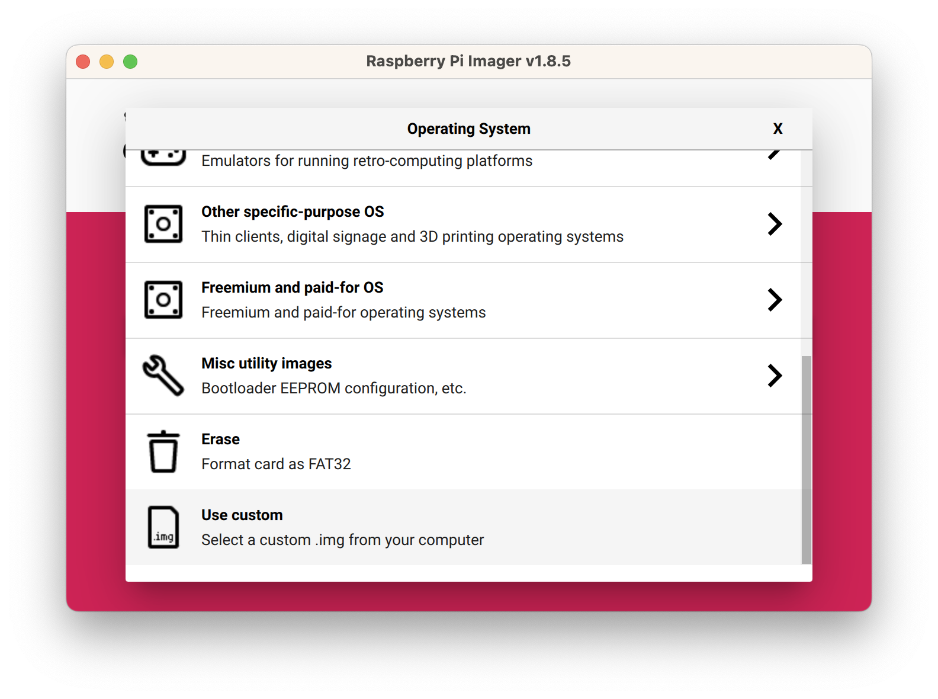
Task: Click the wrench icon for Misc utility images
Action: coord(163,376)
